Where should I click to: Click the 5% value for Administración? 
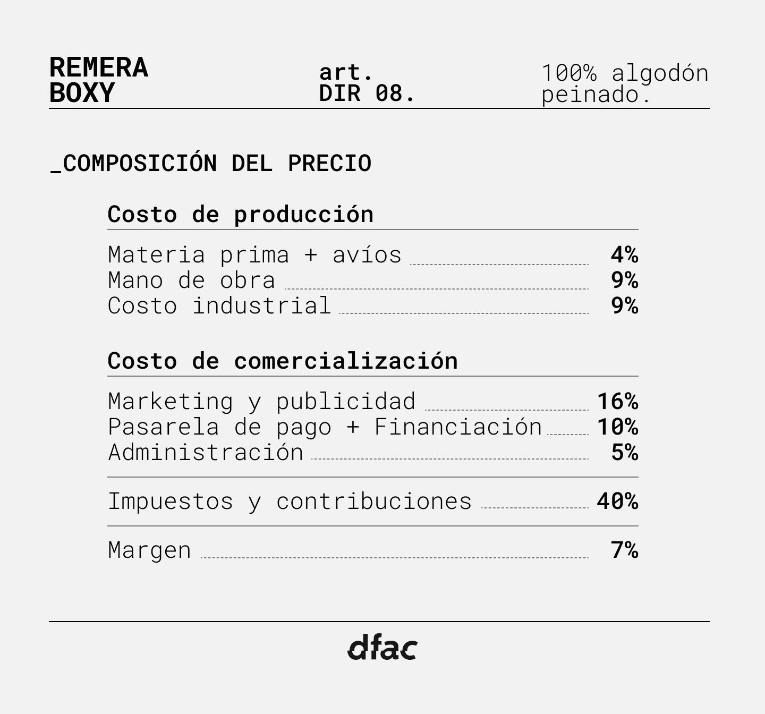pos(624,452)
